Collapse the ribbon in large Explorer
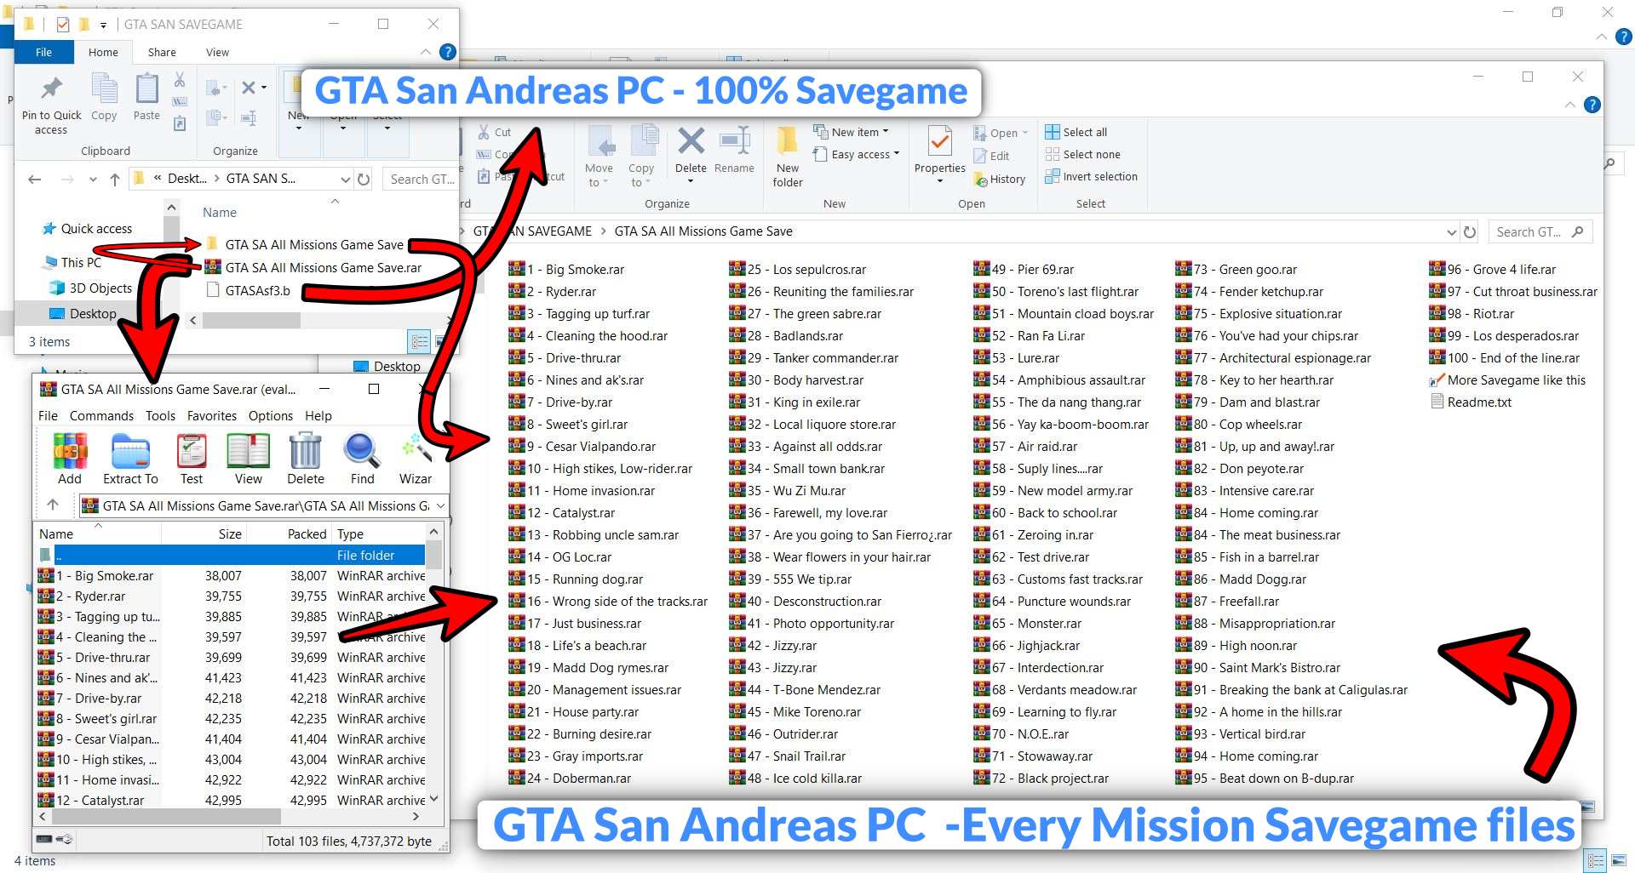Screen dimensions: 1635x873 1569,105
